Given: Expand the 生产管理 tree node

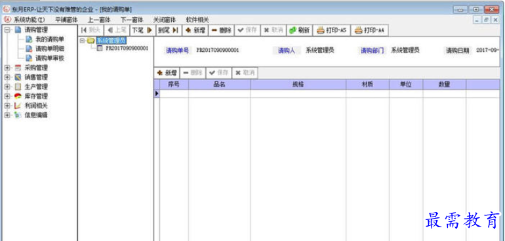Looking at the screenshot, I should [7, 87].
